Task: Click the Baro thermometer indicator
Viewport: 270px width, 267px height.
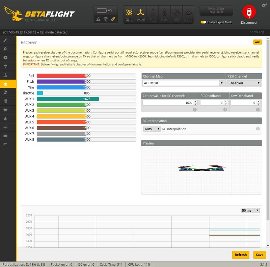Action: pos(164,15)
